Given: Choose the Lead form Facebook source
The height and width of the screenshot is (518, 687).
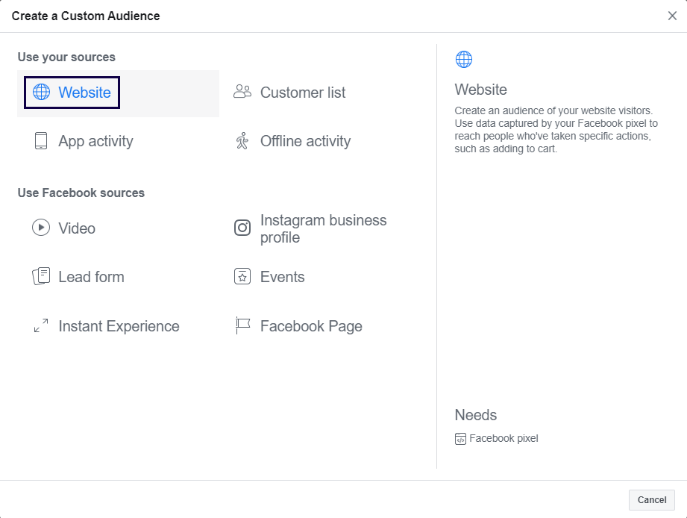Looking at the screenshot, I should click(91, 277).
